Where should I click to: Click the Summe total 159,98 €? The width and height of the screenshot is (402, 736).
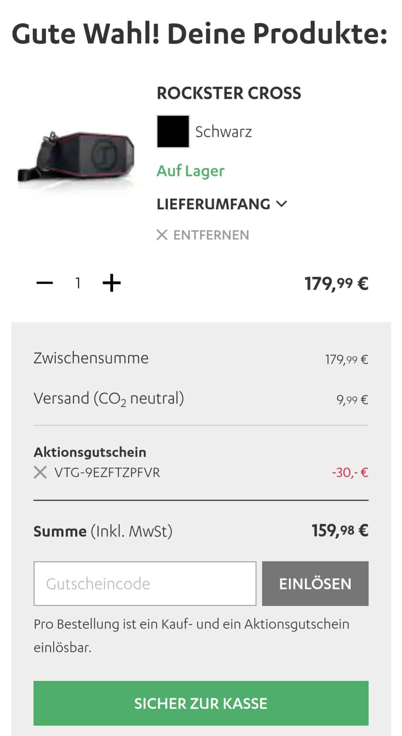click(340, 531)
